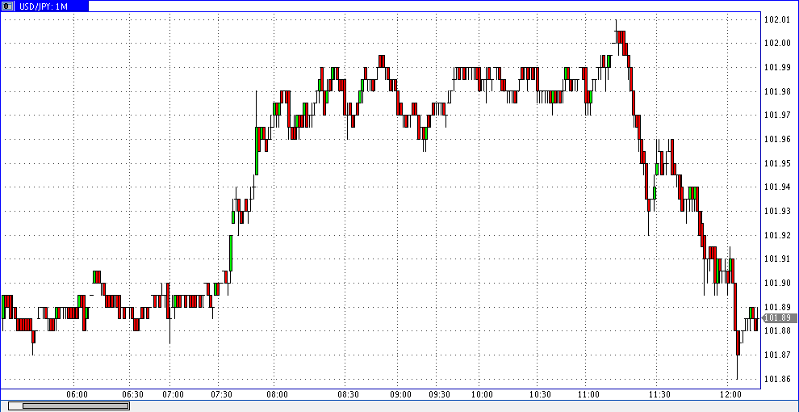Click the 11:30 time axis label
The width and height of the screenshot is (799, 412).
[x=659, y=395]
